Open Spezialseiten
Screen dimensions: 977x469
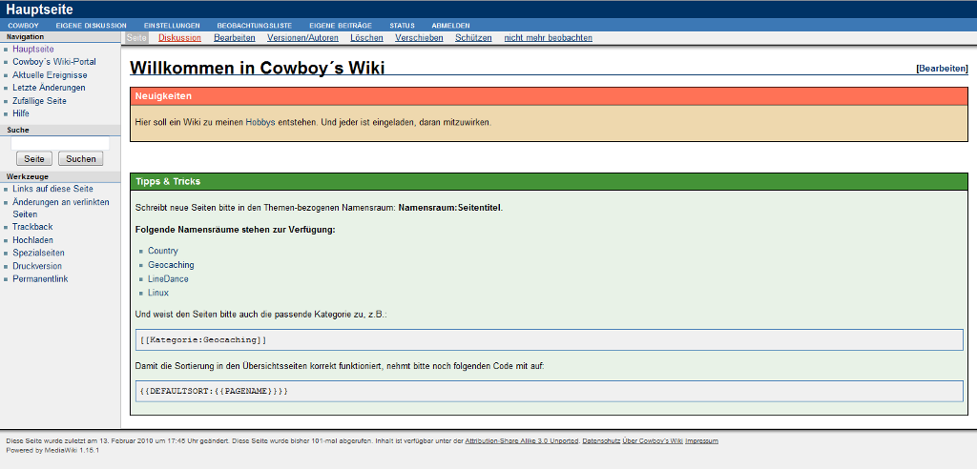pos(38,253)
